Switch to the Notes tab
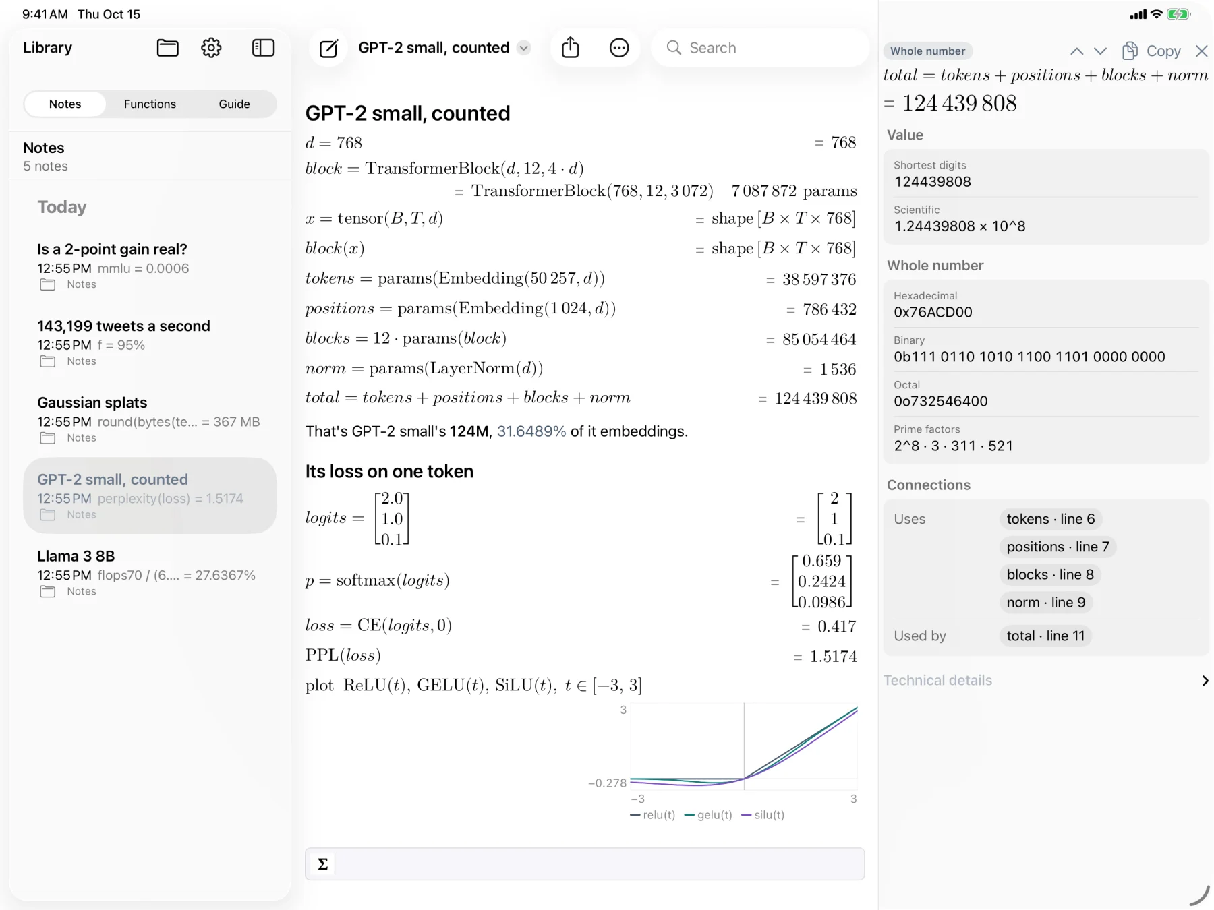1214x910 pixels. 65,104
